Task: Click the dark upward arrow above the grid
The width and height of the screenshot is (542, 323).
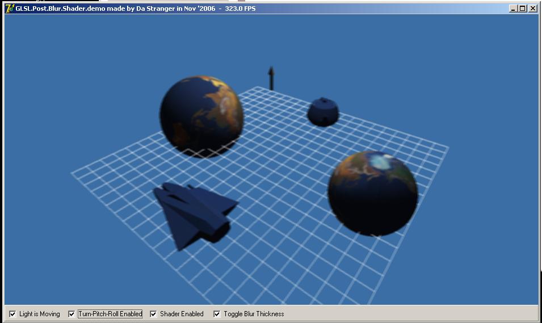Action: click(x=271, y=78)
